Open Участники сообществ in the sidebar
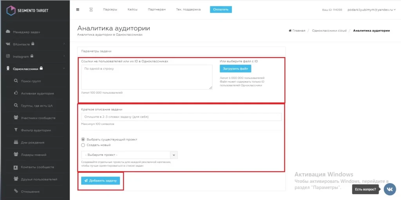 (x=38, y=118)
